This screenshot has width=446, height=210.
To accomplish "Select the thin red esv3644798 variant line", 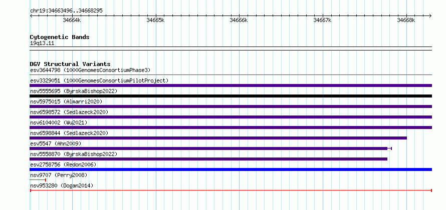I will coord(231,75).
